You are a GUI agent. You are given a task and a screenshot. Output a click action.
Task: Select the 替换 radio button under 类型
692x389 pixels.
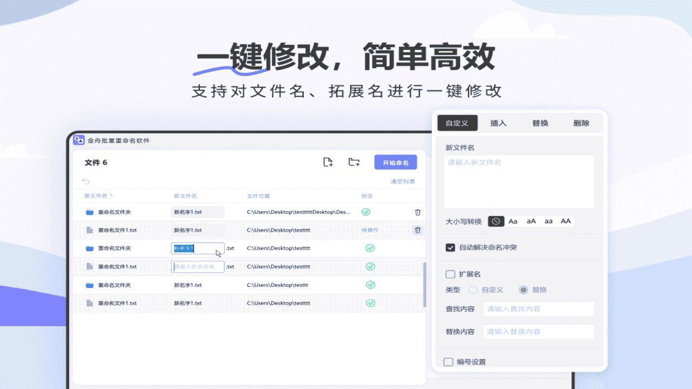(x=523, y=290)
